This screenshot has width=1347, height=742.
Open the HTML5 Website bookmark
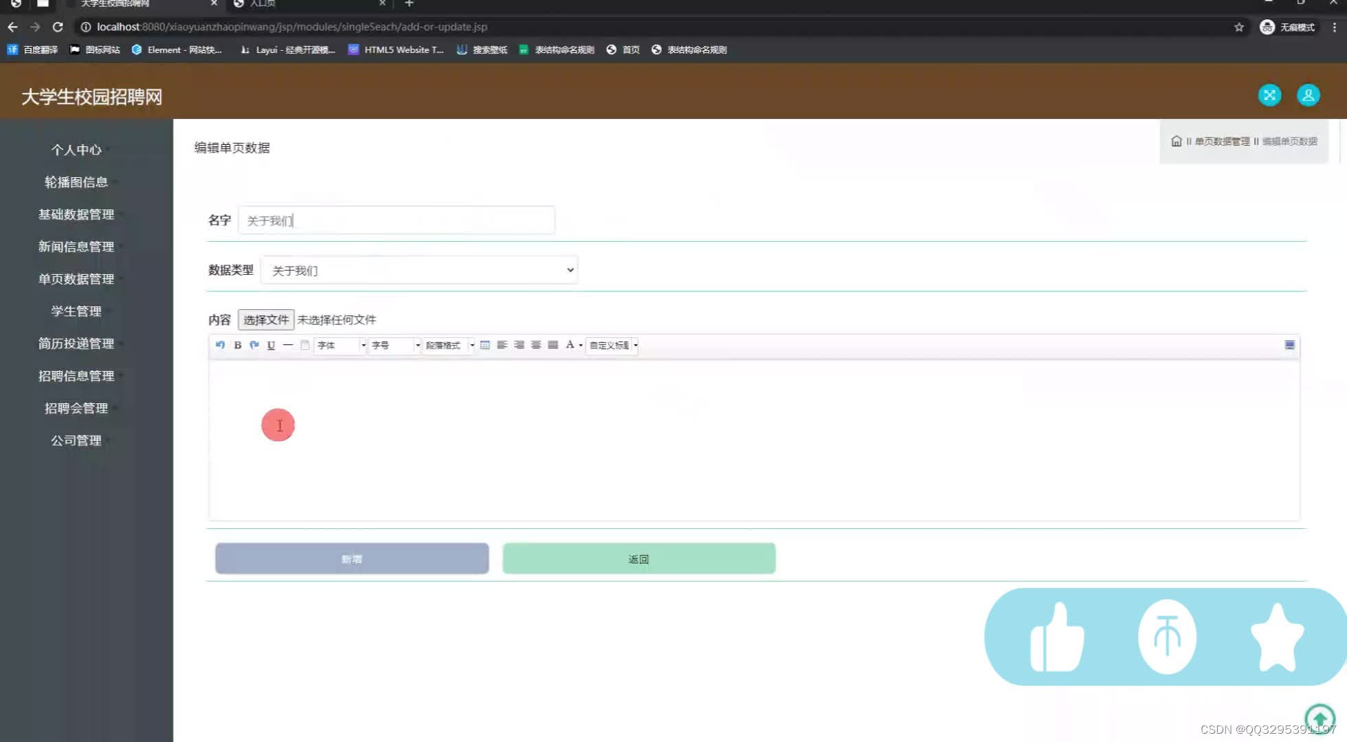(x=396, y=49)
